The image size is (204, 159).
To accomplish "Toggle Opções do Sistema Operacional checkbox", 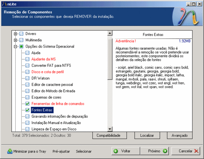I will coord(21,46).
